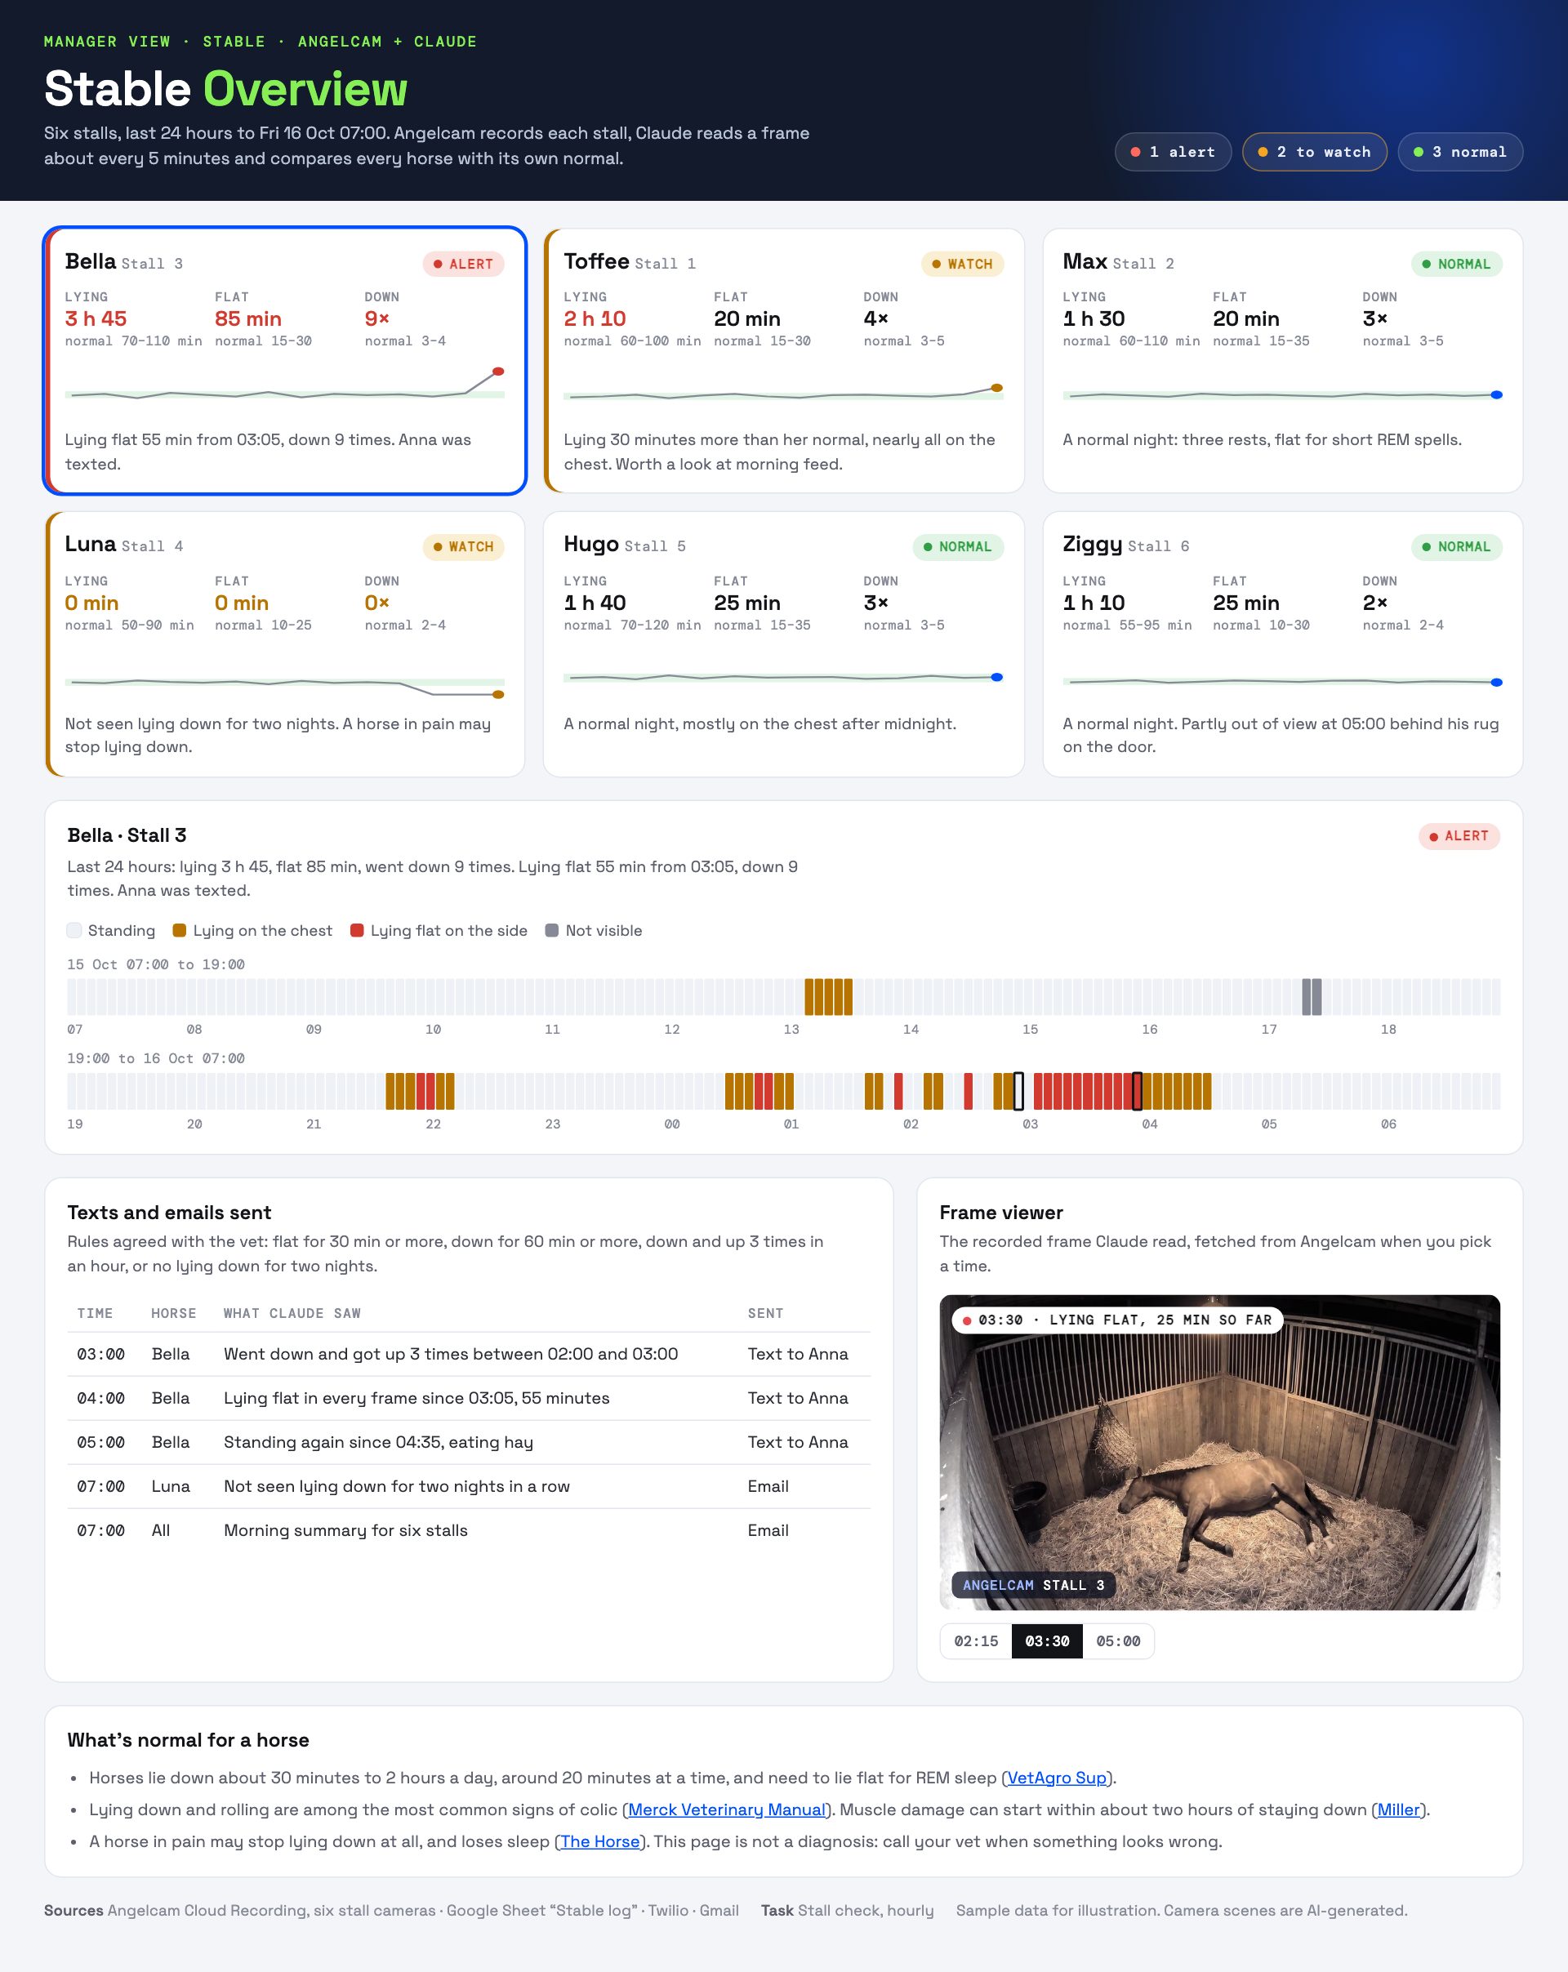Select 07:00 Luna email row
Viewport: 1568px width, 1972px height.
(469, 1485)
